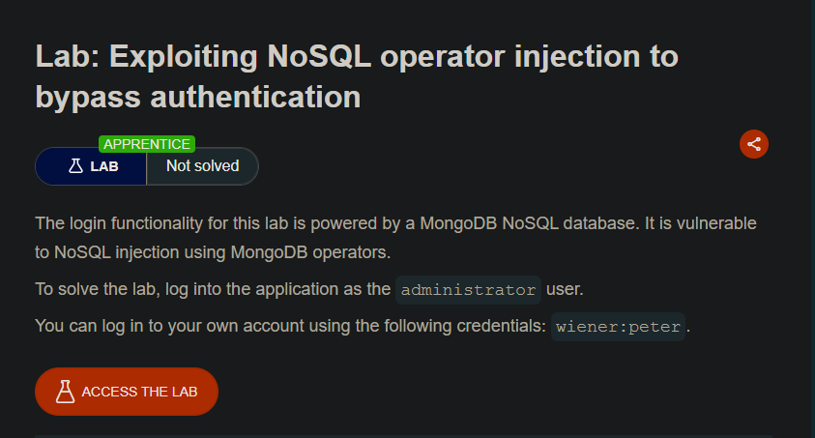The height and width of the screenshot is (438, 815).
Task: Click the green APPRENTICE difficulty badge
Action: coord(147,144)
